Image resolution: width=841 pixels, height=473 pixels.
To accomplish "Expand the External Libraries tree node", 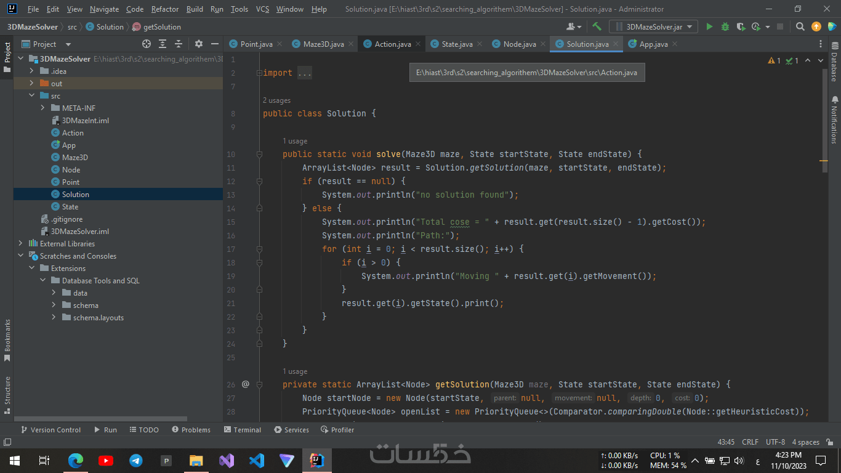I will click(21, 243).
